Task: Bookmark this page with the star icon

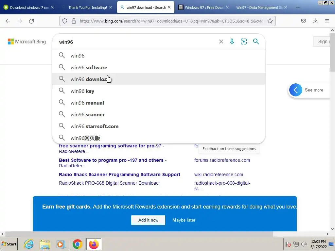Action: pyautogui.click(x=270, y=21)
